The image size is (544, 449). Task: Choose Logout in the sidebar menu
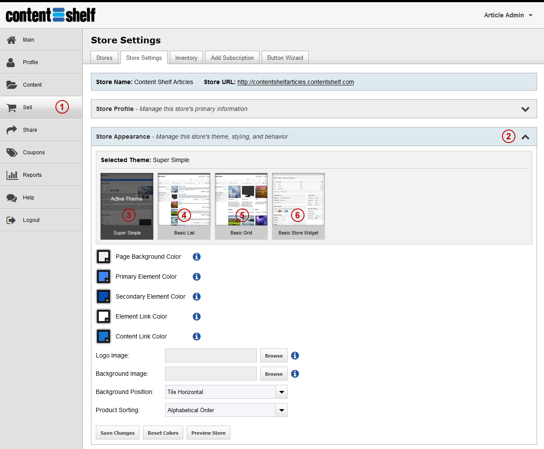pos(41,220)
